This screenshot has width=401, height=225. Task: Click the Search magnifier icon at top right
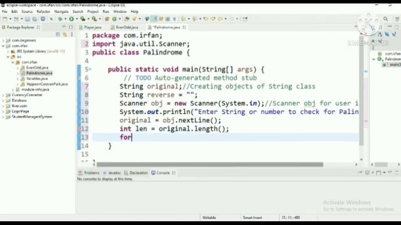tap(386, 19)
